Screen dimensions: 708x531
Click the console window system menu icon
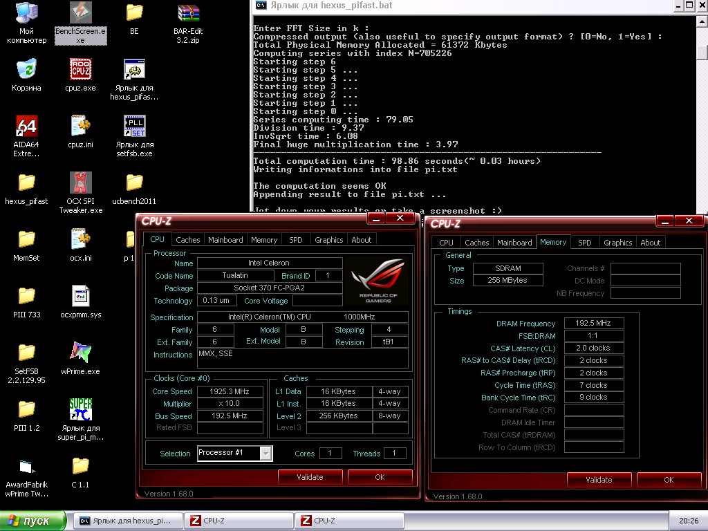[261, 6]
